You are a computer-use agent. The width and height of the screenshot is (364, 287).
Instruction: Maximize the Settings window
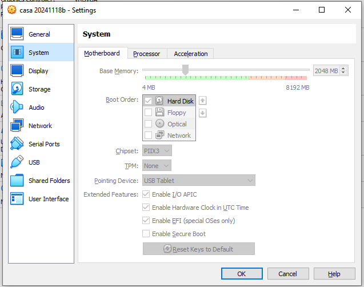322,10
